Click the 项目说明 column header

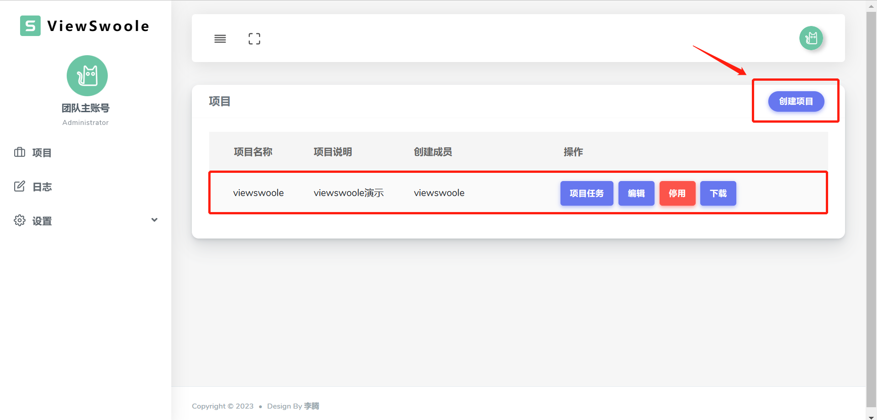(333, 152)
